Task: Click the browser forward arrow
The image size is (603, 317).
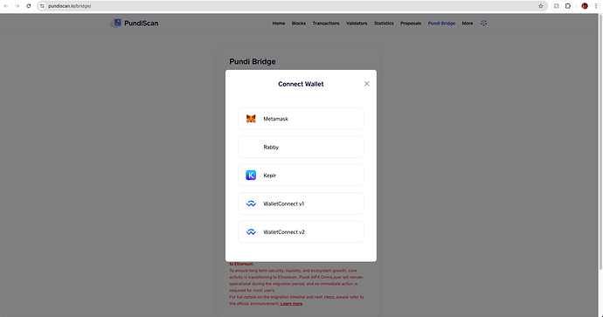Action: tap(17, 6)
